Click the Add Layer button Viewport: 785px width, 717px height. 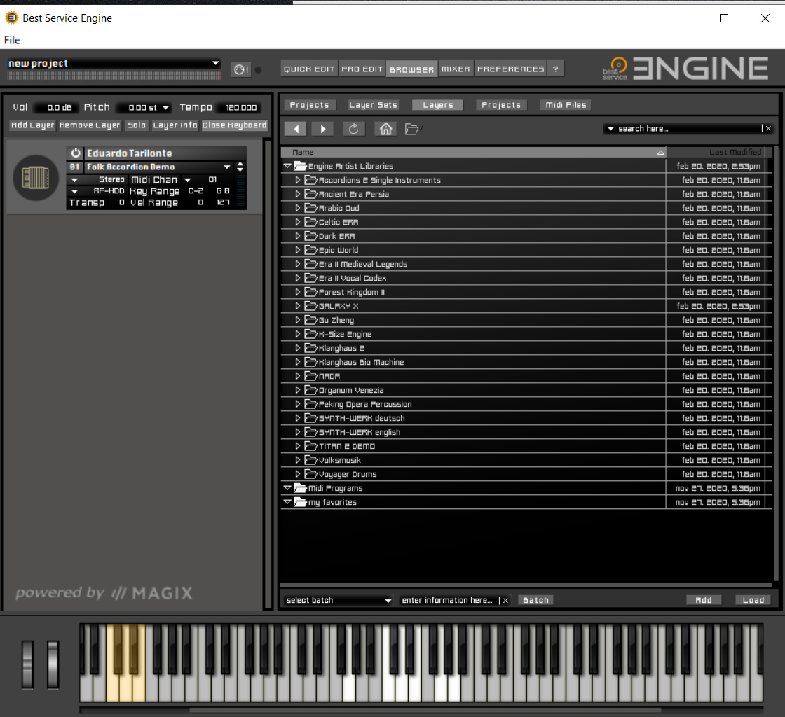(32, 125)
